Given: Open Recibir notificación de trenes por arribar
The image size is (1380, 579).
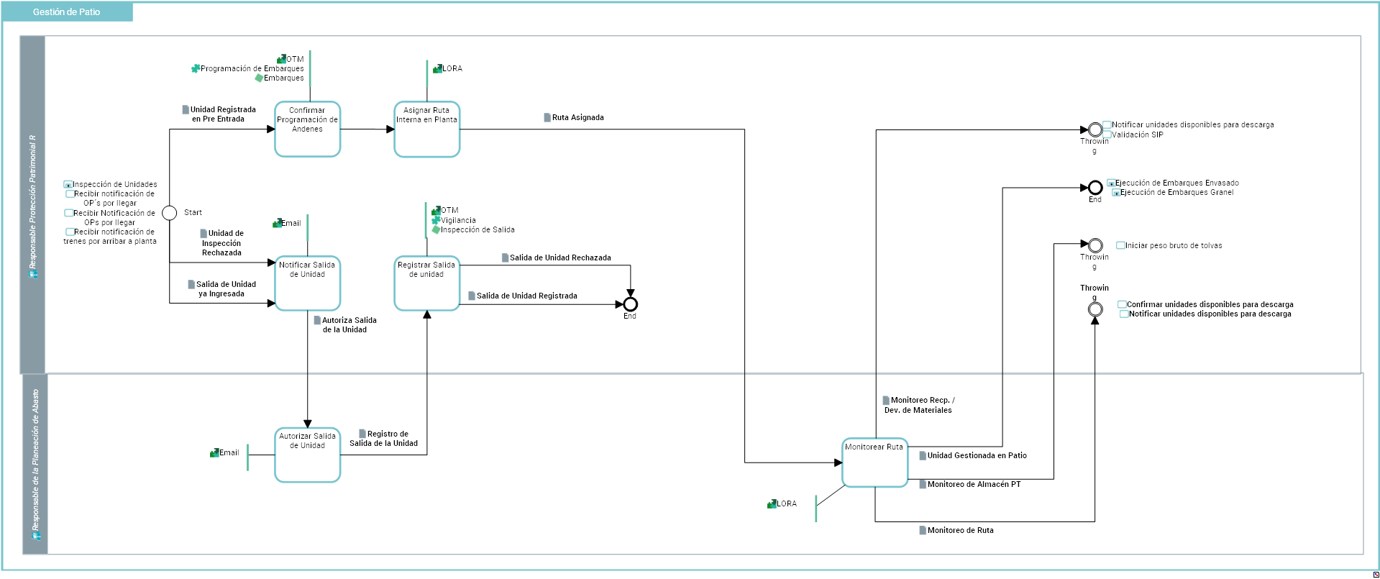Looking at the screenshot, I should pyautogui.click(x=110, y=237).
